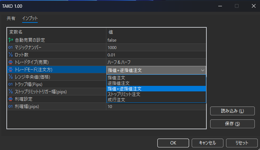Select the 自動売買の設定 row label

30,40
